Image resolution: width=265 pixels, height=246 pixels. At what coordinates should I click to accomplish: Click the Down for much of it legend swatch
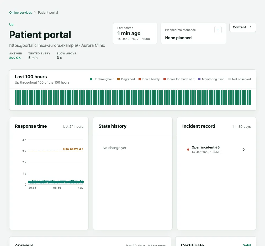tap(165, 79)
